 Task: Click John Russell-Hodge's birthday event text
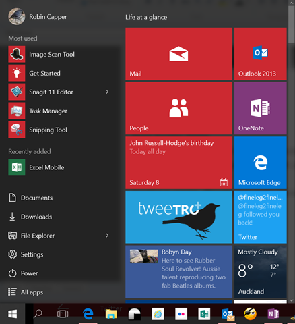click(x=171, y=143)
